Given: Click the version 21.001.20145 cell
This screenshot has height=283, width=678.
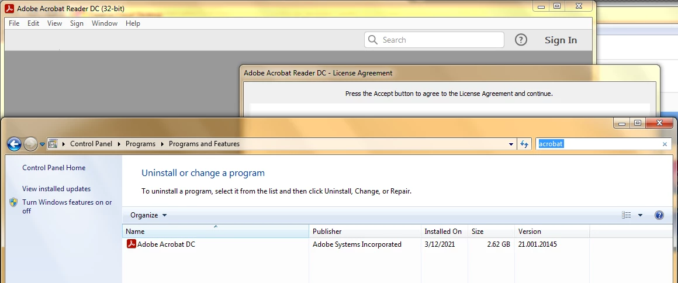Looking at the screenshot, I should pyautogui.click(x=538, y=244).
